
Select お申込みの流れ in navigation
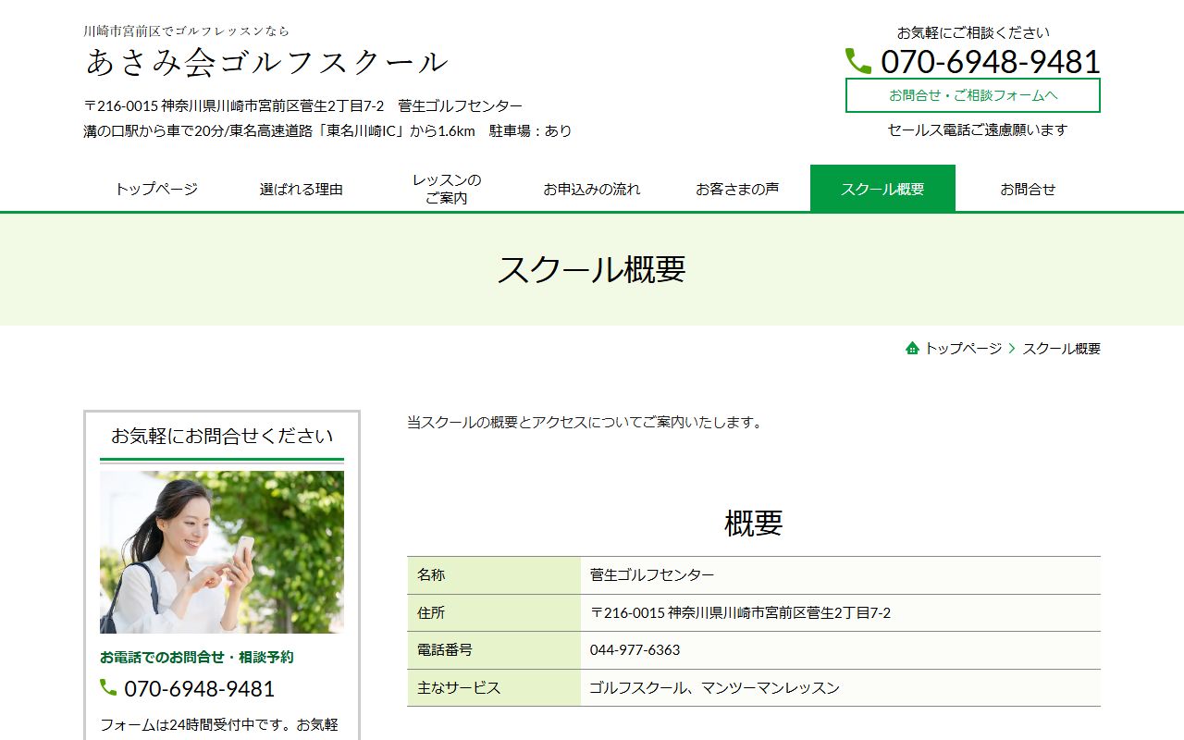point(592,189)
